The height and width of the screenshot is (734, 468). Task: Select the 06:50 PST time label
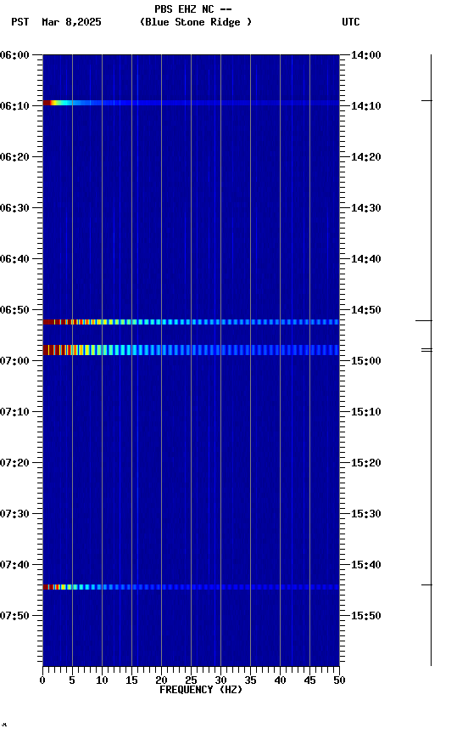click(14, 310)
